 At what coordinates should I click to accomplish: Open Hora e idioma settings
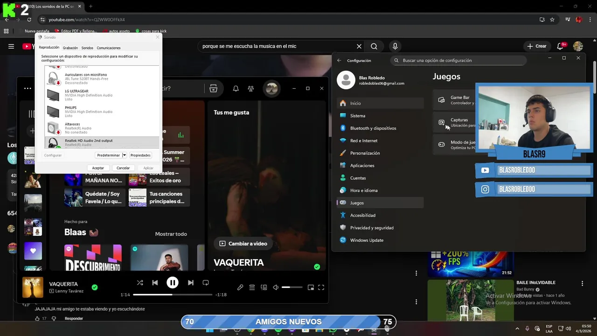point(380,190)
